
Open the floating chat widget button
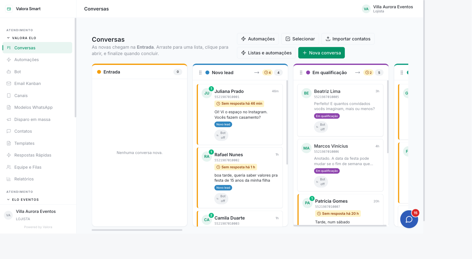[x=409, y=219]
